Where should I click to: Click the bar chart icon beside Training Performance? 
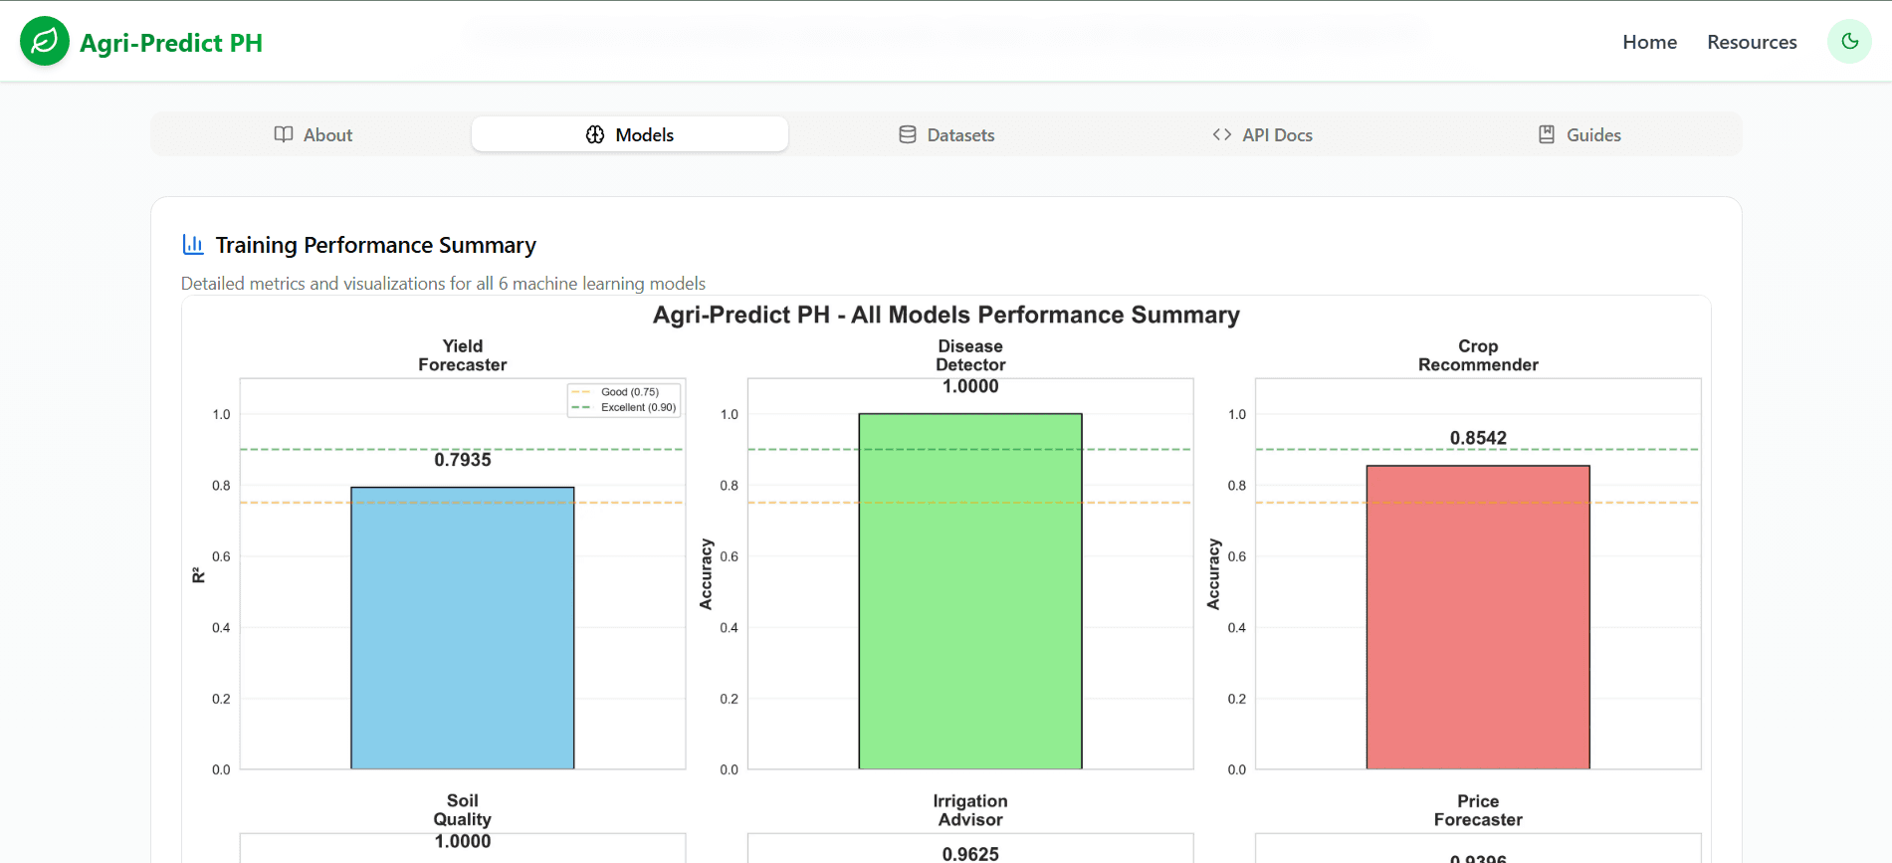(x=193, y=244)
